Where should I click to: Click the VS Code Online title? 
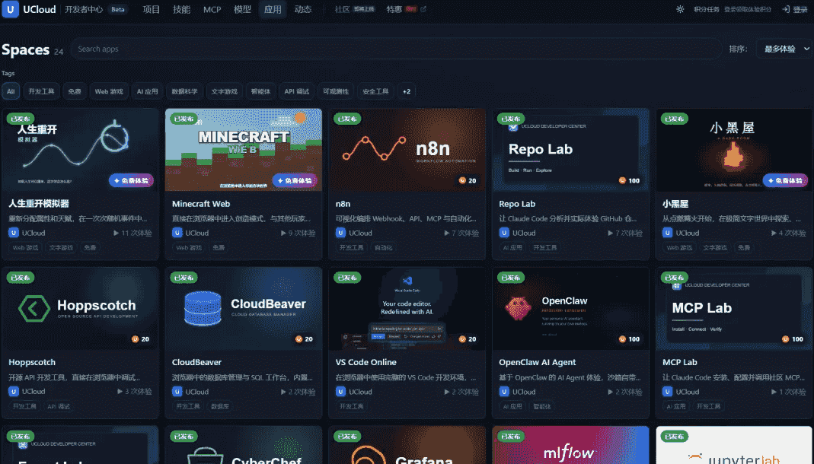[x=366, y=362]
